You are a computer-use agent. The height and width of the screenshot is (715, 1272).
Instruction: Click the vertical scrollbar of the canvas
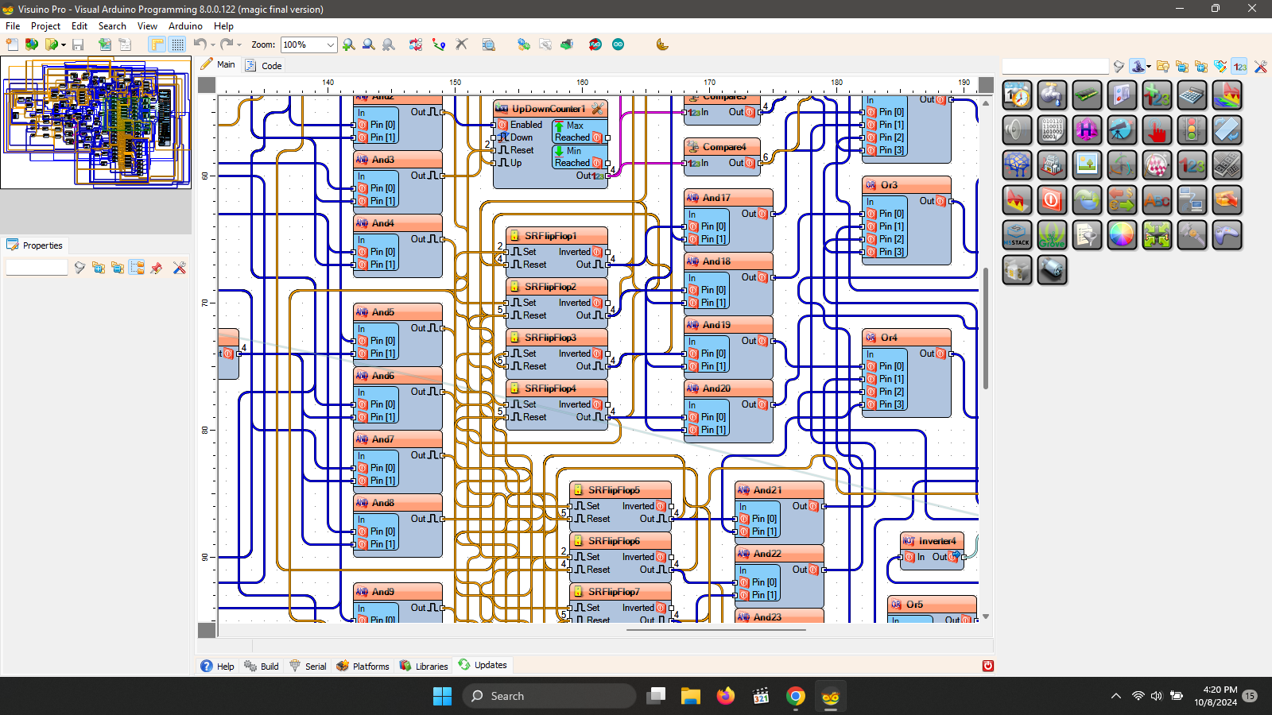coord(986,327)
